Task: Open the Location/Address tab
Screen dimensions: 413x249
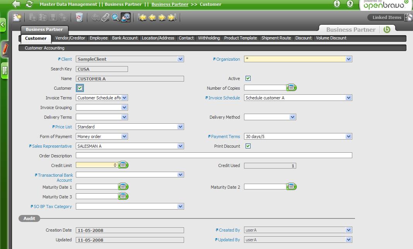Action: click(x=158, y=38)
